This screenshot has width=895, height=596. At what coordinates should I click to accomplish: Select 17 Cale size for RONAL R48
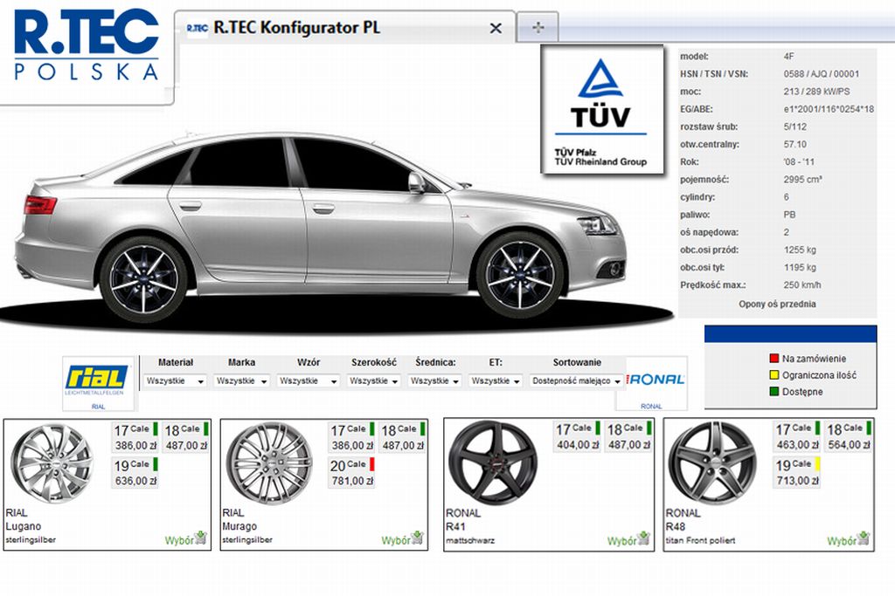797,436
